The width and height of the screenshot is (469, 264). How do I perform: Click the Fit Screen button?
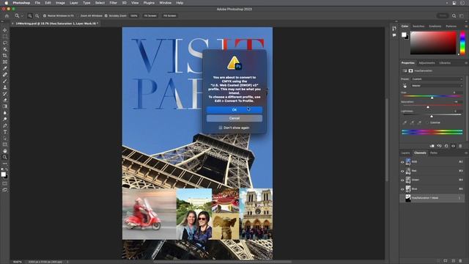click(150, 16)
